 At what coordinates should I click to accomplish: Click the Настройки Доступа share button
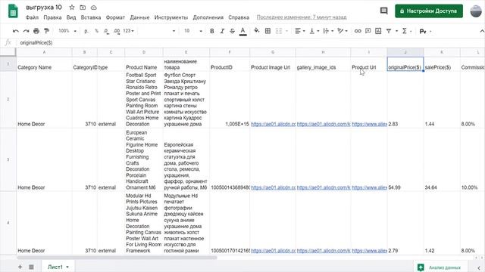click(429, 11)
